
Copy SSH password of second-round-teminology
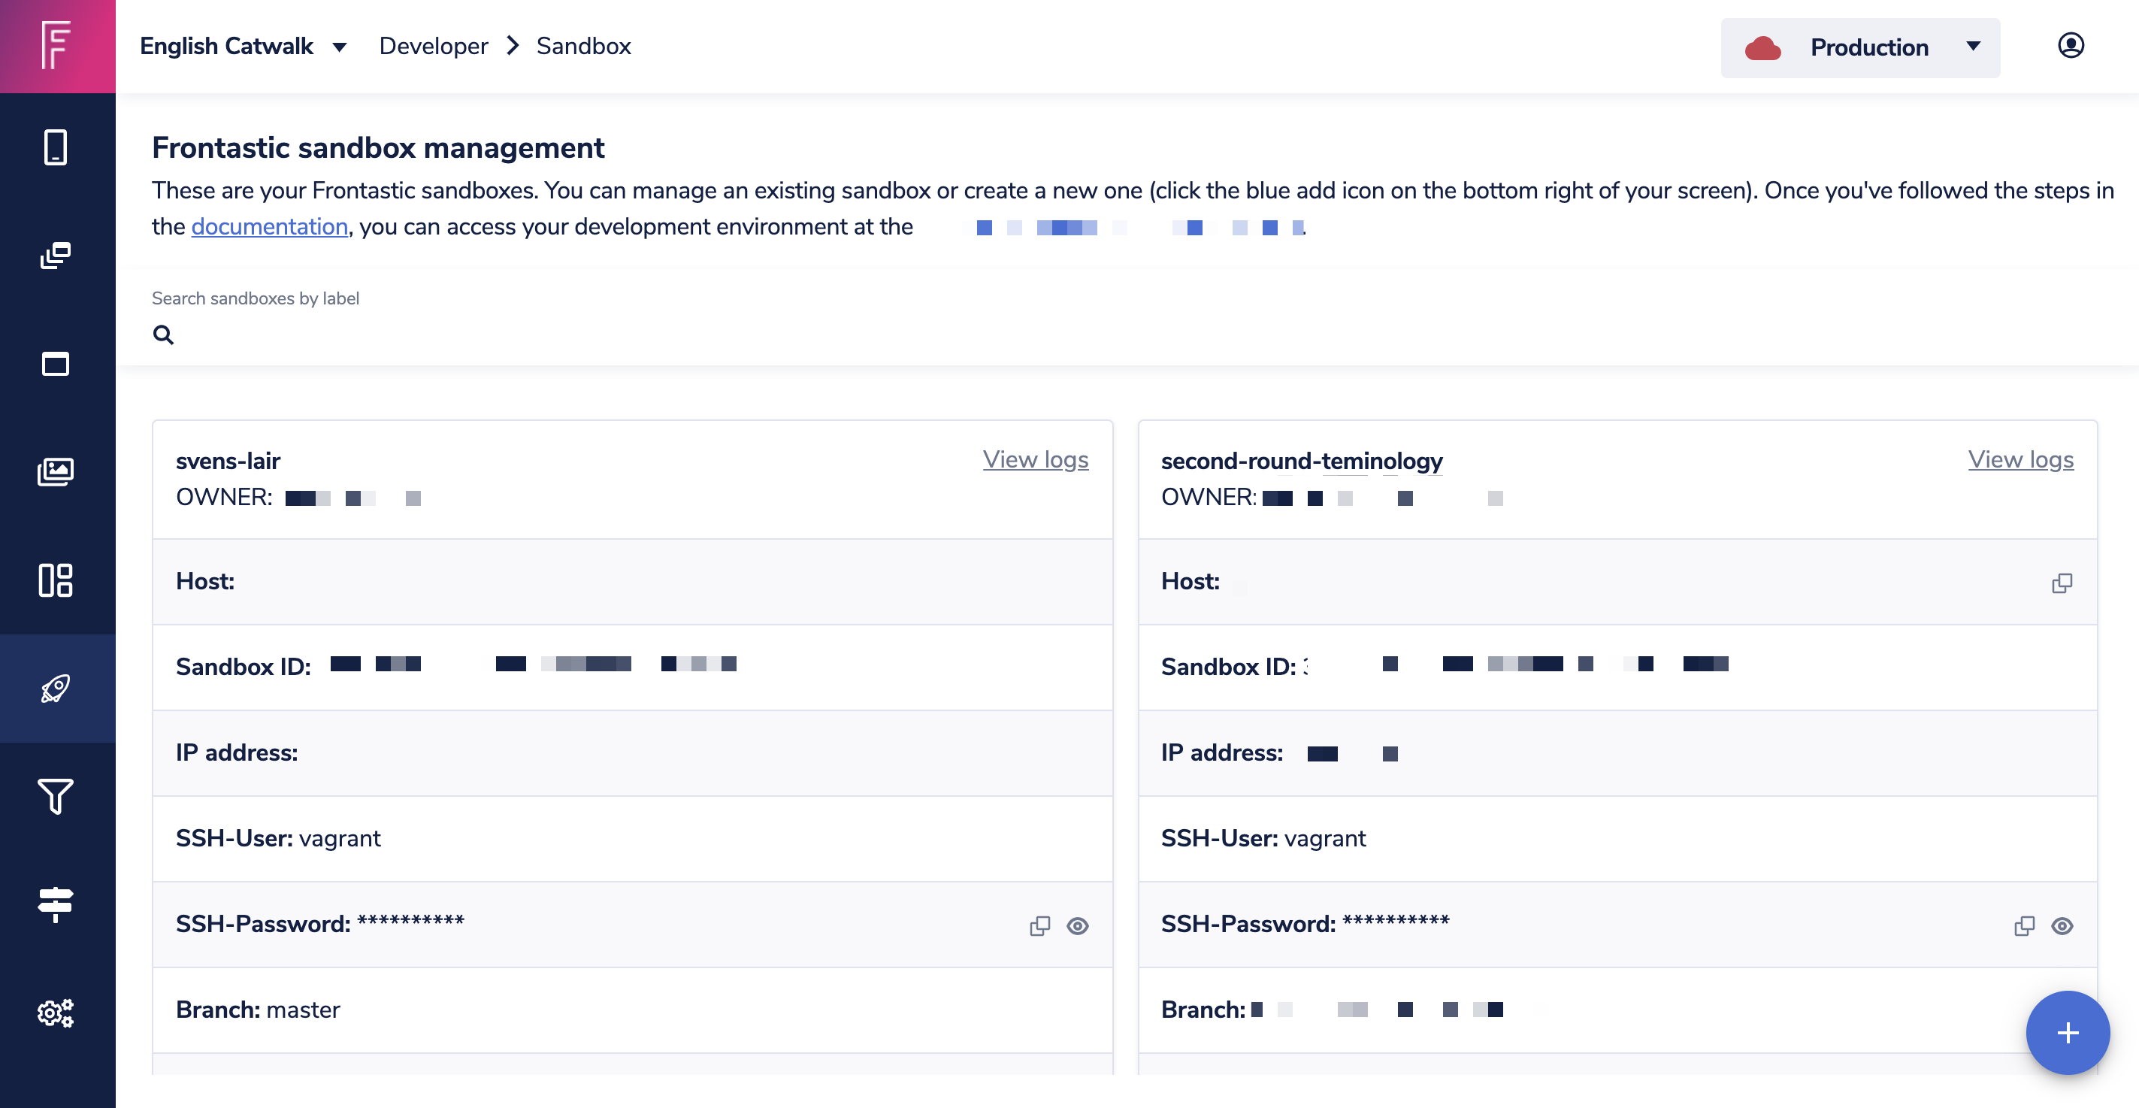click(2025, 925)
